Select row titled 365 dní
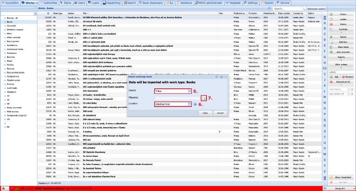356x191 pixels. 179,140
